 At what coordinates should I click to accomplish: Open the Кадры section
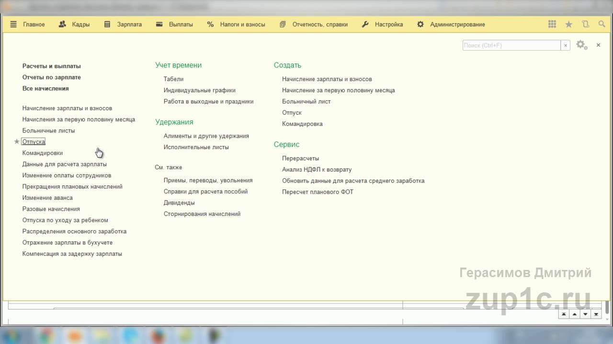(x=74, y=24)
